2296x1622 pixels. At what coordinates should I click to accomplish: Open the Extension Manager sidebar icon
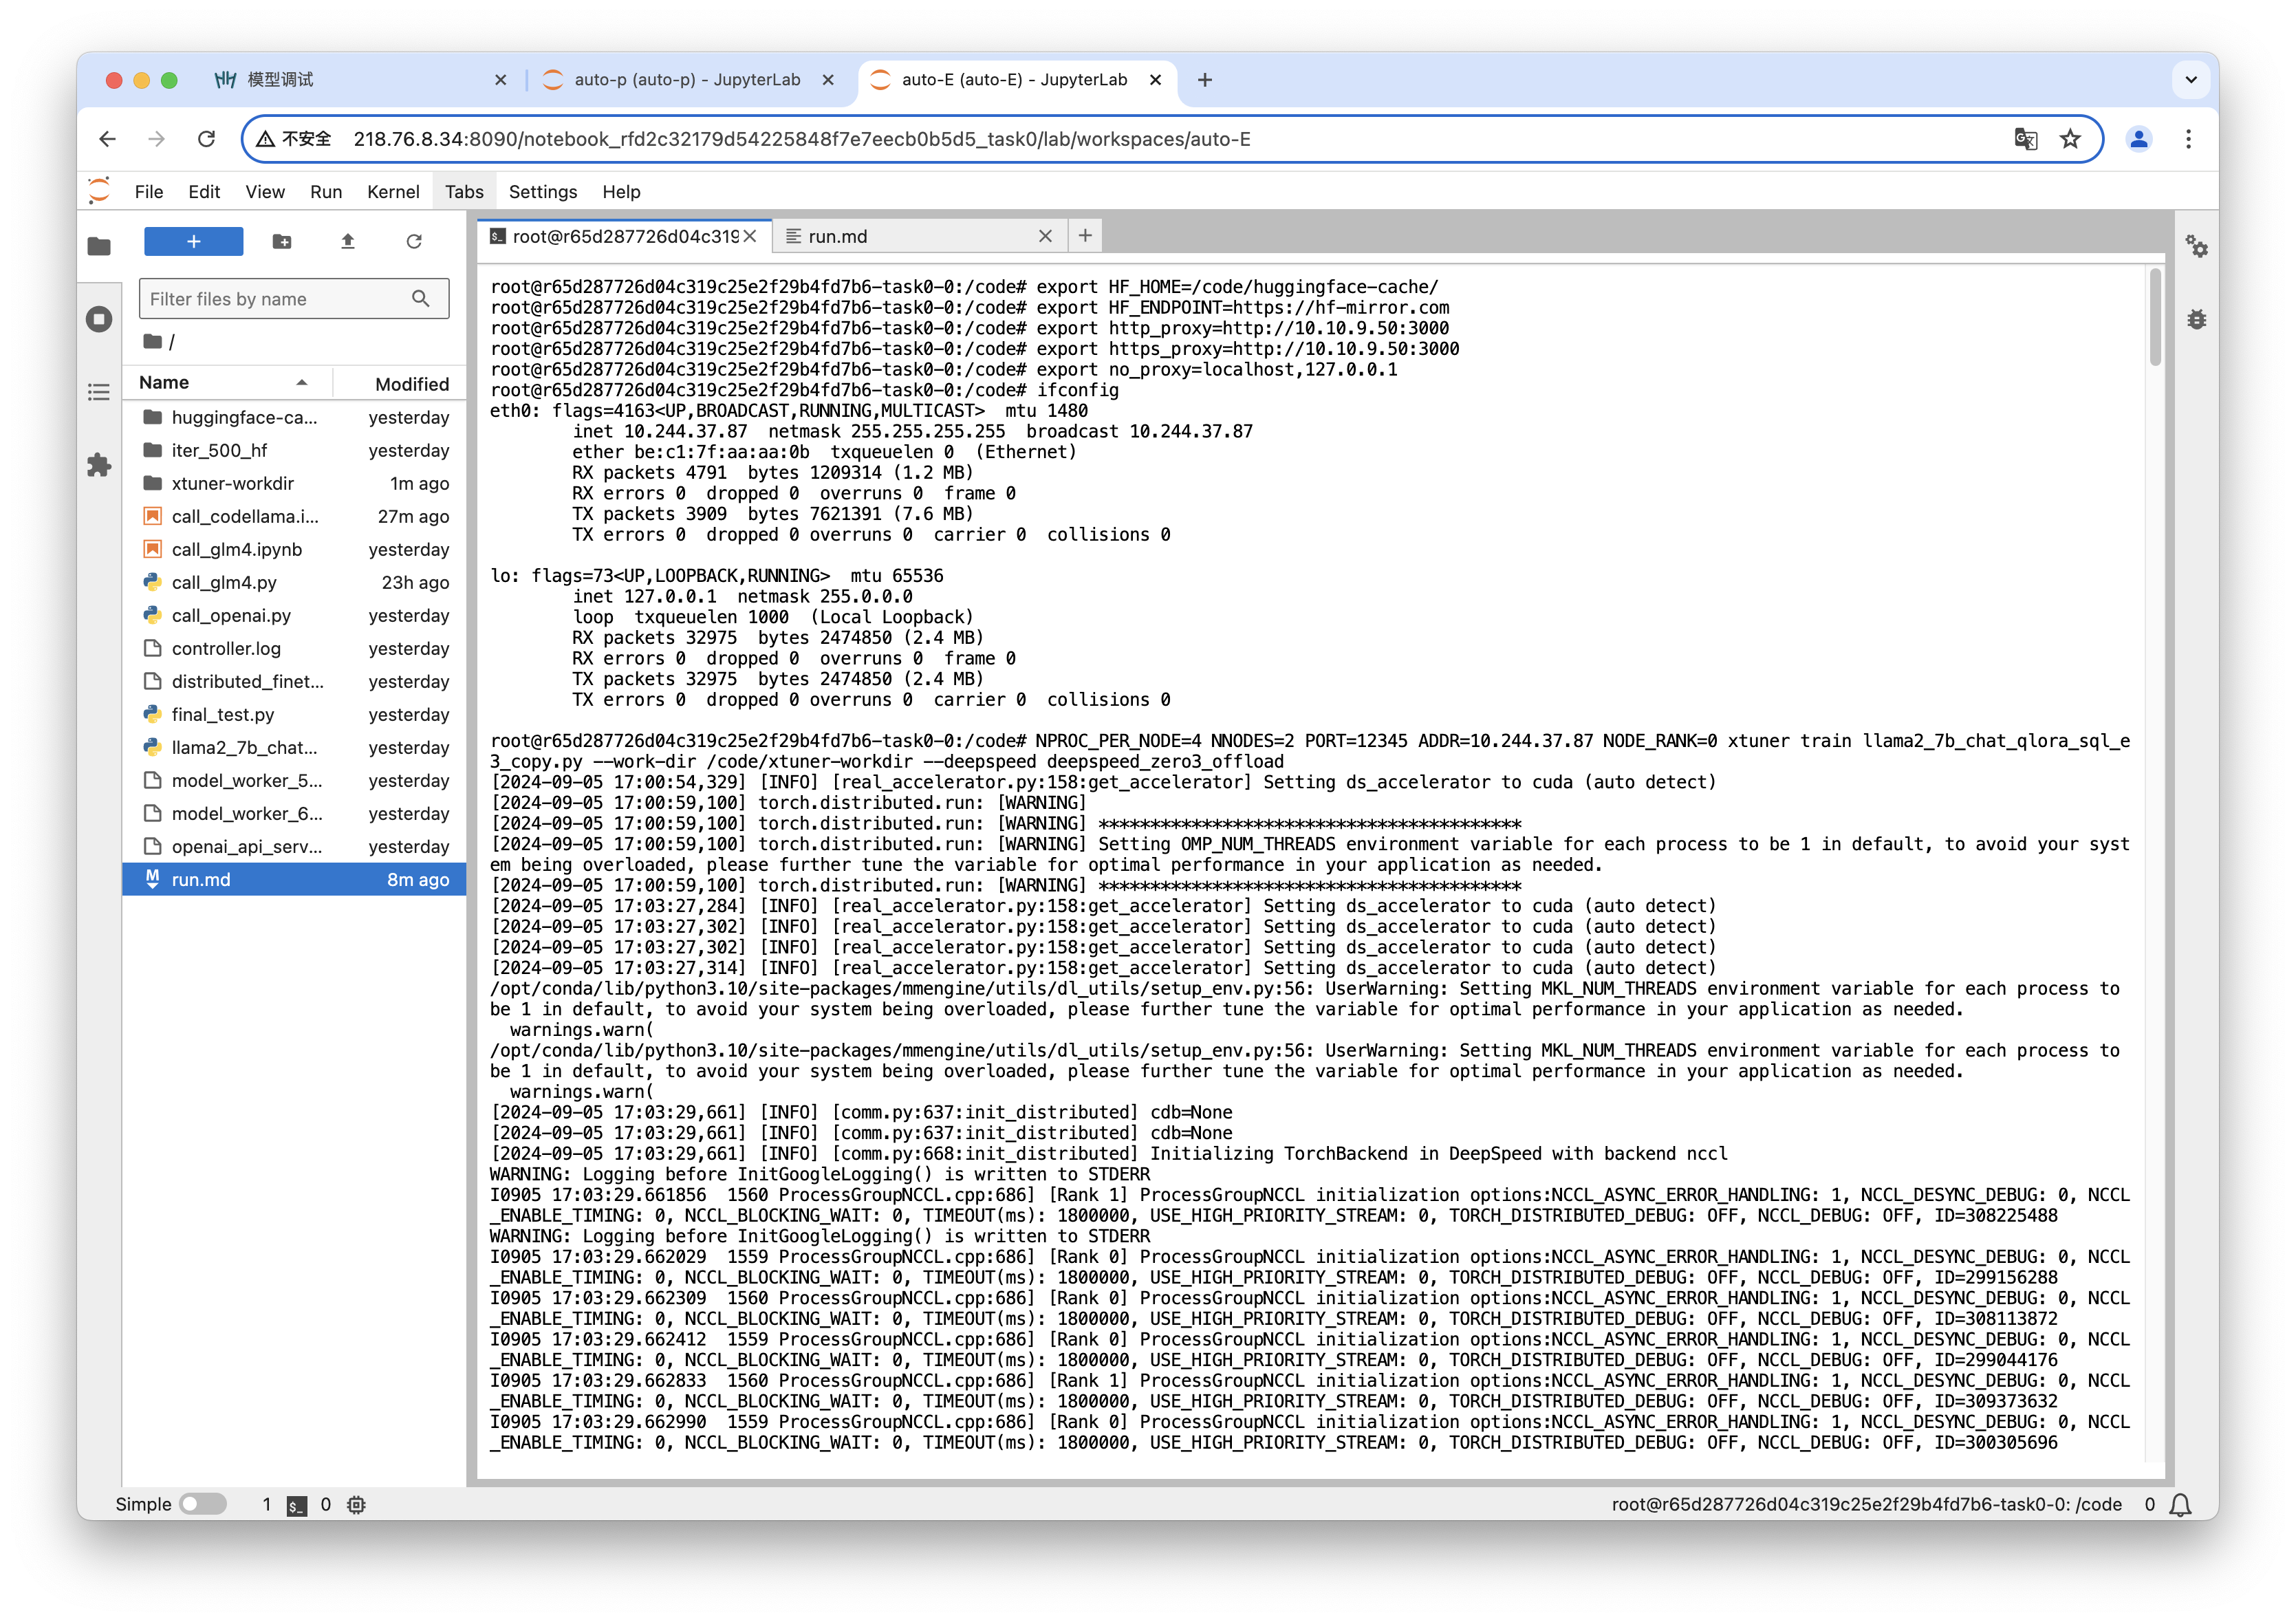pos(99,465)
